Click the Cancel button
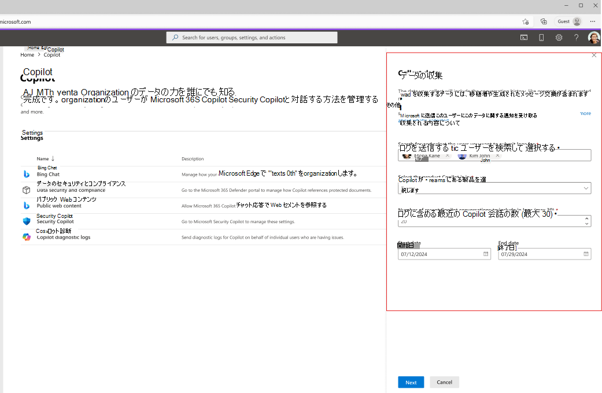 (x=444, y=383)
